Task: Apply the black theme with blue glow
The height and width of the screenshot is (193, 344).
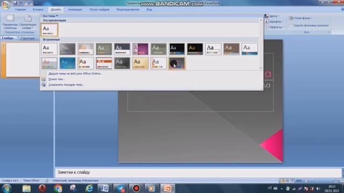Action: (x=177, y=49)
